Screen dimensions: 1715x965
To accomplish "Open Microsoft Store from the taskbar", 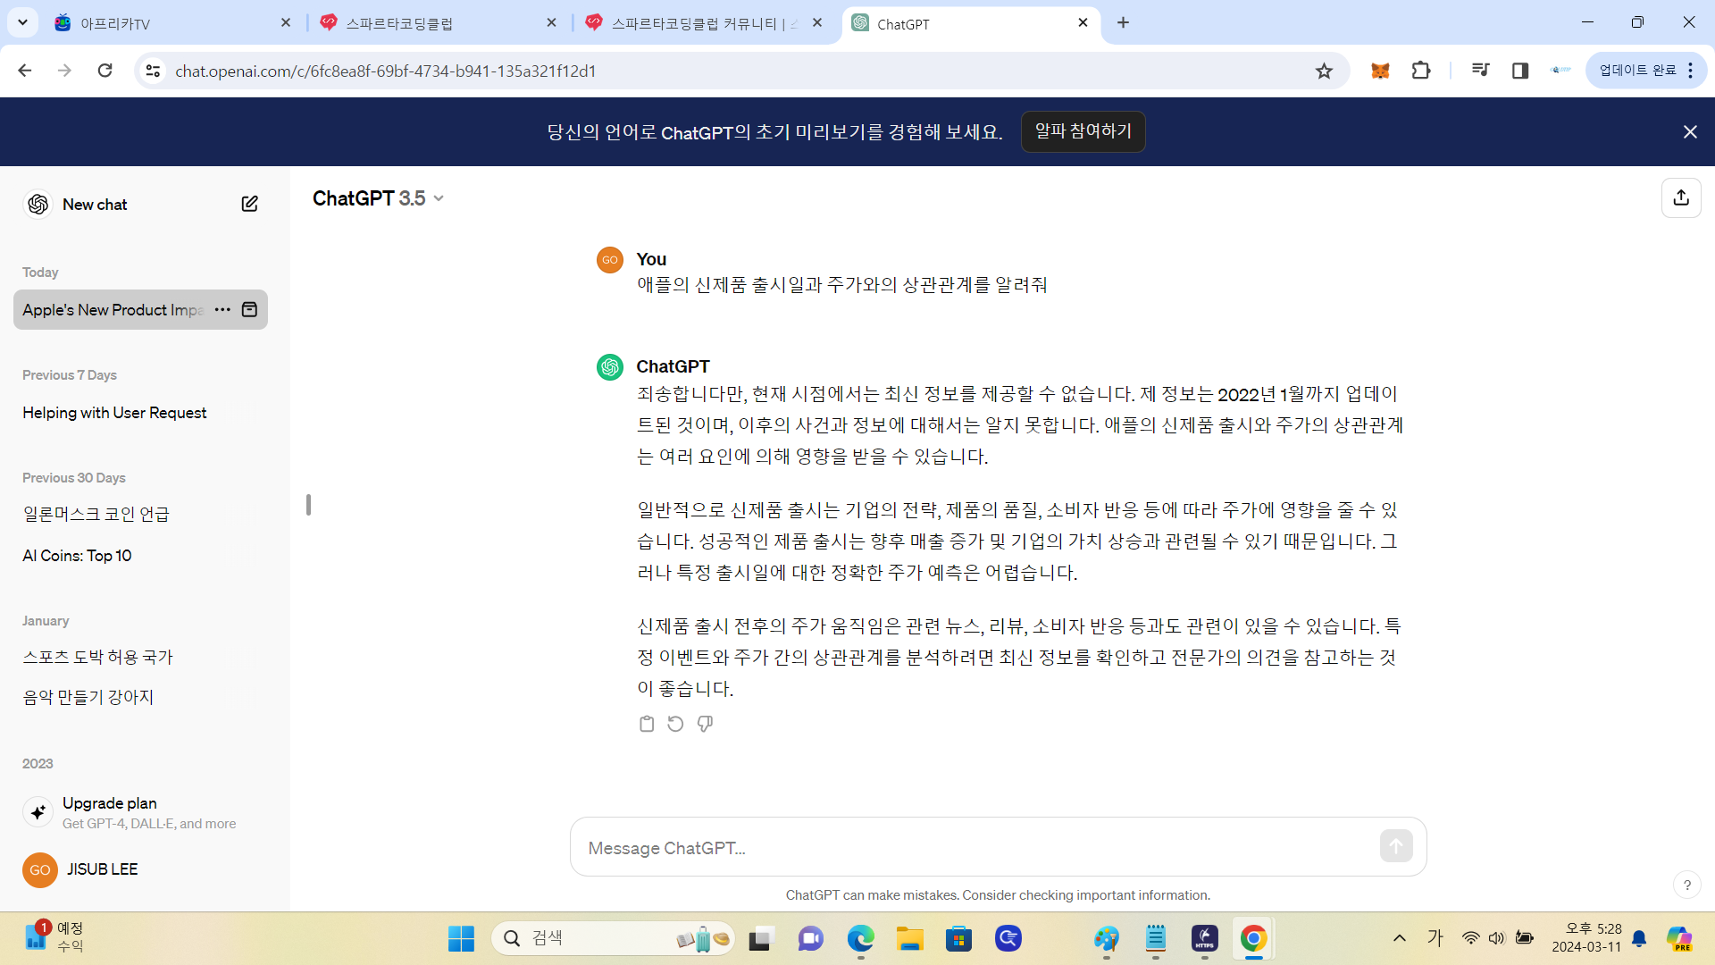I will pyautogui.click(x=958, y=938).
